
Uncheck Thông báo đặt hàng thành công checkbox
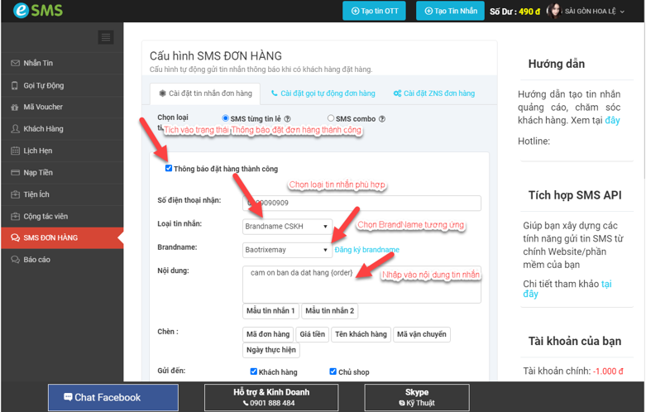click(x=169, y=169)
